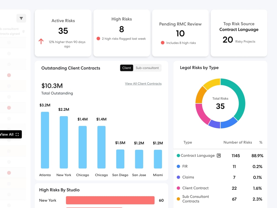Screen dimensions: 277x208
Task: Click the New York studio label
Action: coord(48,201)
